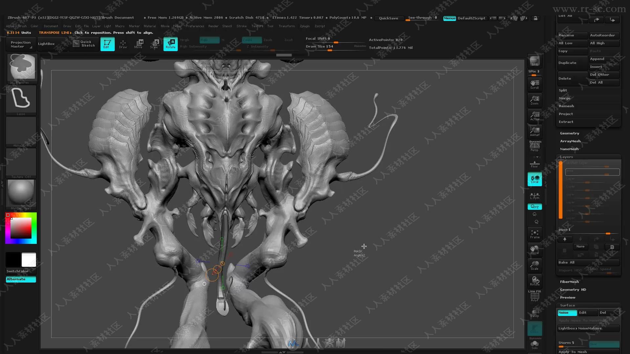The image size is (630, 354).
Task: Open the Brush menu
Action: 22,26
